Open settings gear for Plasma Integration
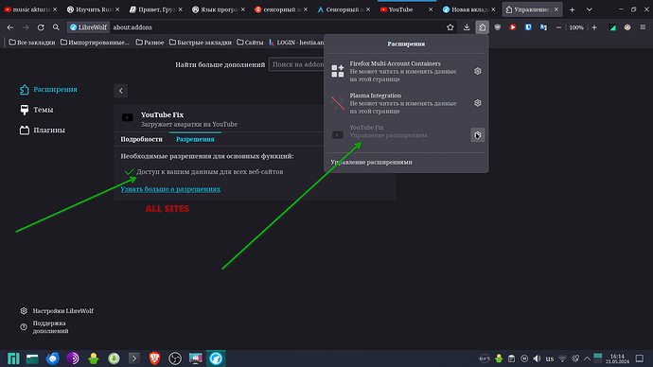Viewport: 653px width, 367px height. [x=478, y=103]
